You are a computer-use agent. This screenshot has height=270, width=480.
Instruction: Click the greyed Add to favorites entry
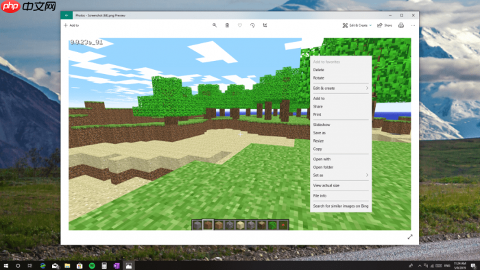pyautogui.click(x=341, y=62)
